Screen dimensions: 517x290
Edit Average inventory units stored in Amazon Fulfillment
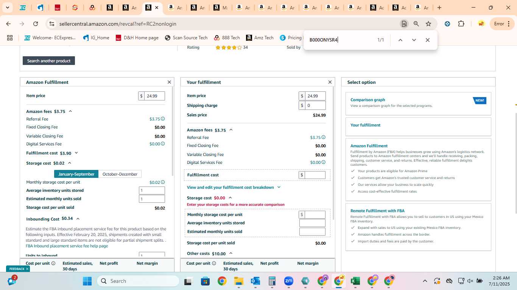tap(152, 191)
